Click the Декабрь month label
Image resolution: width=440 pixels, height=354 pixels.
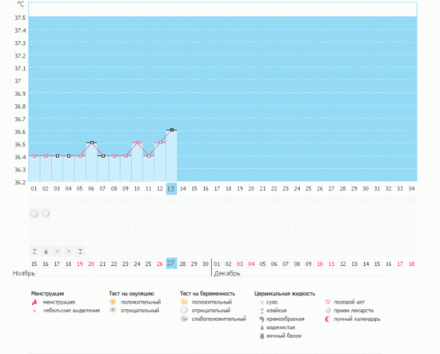(227, 273)
